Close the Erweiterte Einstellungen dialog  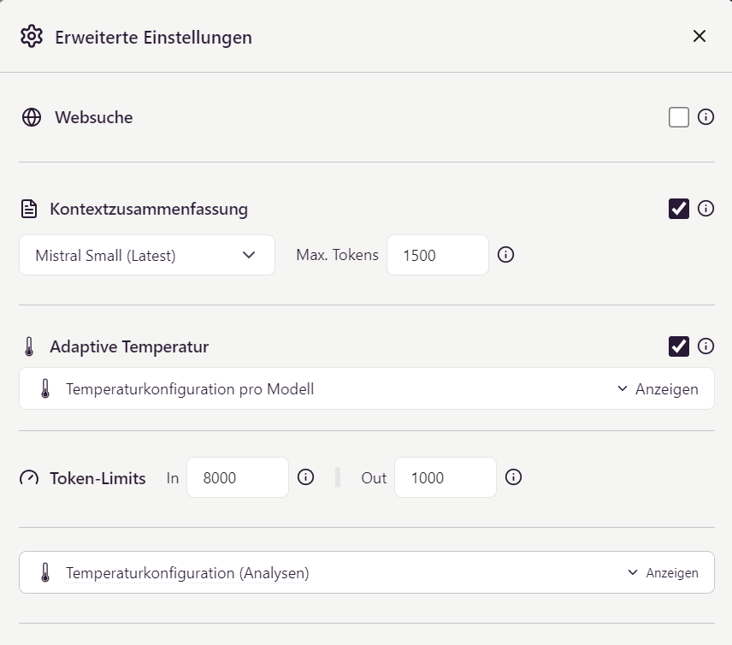[x=699, y=36]
